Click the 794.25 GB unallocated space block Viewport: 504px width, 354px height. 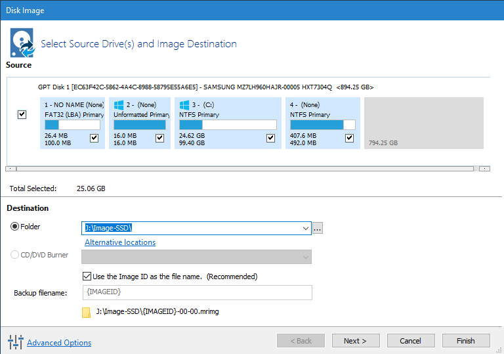coord(424,123)
